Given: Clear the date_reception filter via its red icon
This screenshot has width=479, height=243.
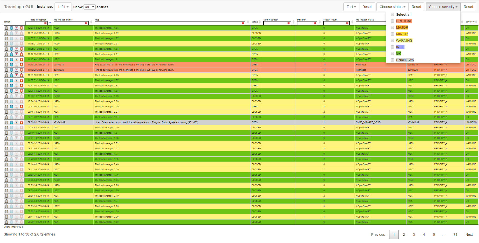Looking at the screenshot, I should pyautogui.click(x=45, y=23).
